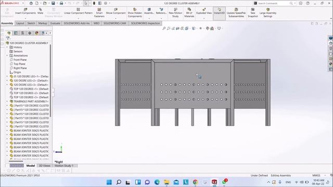Screen dimensions: 333x187
Task: Click the Insert Components tool
Action: pyautogui.click(x=25, y=11)
